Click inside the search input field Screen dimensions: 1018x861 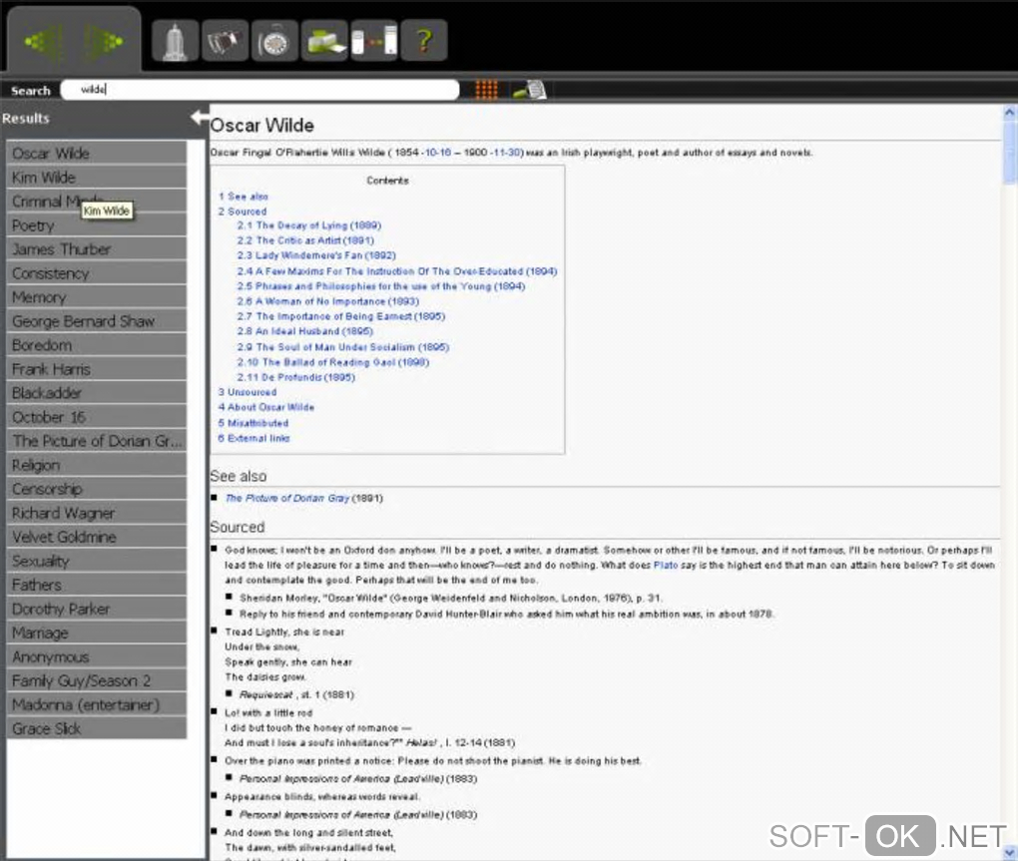point(259,90)
